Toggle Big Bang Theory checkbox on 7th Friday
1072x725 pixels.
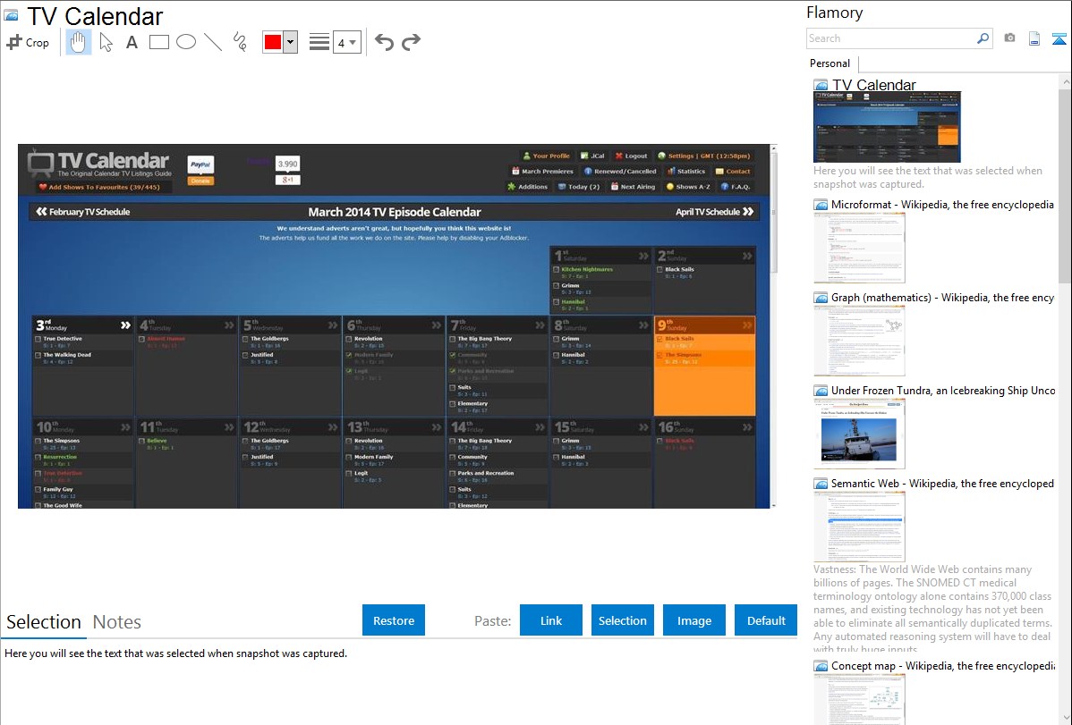coord(453,339)
